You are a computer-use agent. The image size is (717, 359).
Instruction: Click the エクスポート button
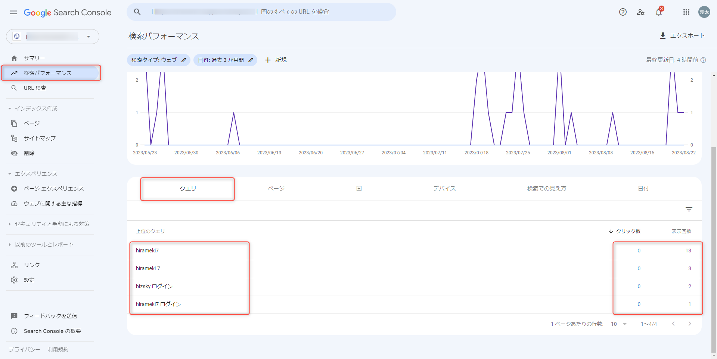click(682, 35)
